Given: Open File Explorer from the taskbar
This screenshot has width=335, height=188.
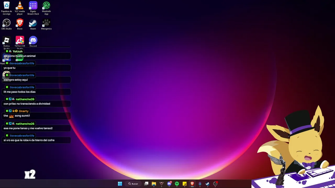Looking at the screenshot, I should tap(154, 184).
